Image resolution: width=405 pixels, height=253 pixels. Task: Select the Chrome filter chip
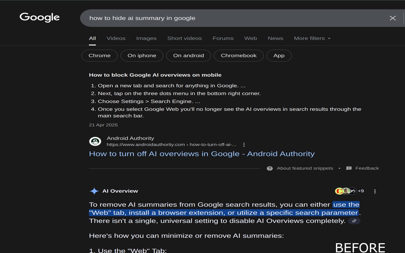100,56
